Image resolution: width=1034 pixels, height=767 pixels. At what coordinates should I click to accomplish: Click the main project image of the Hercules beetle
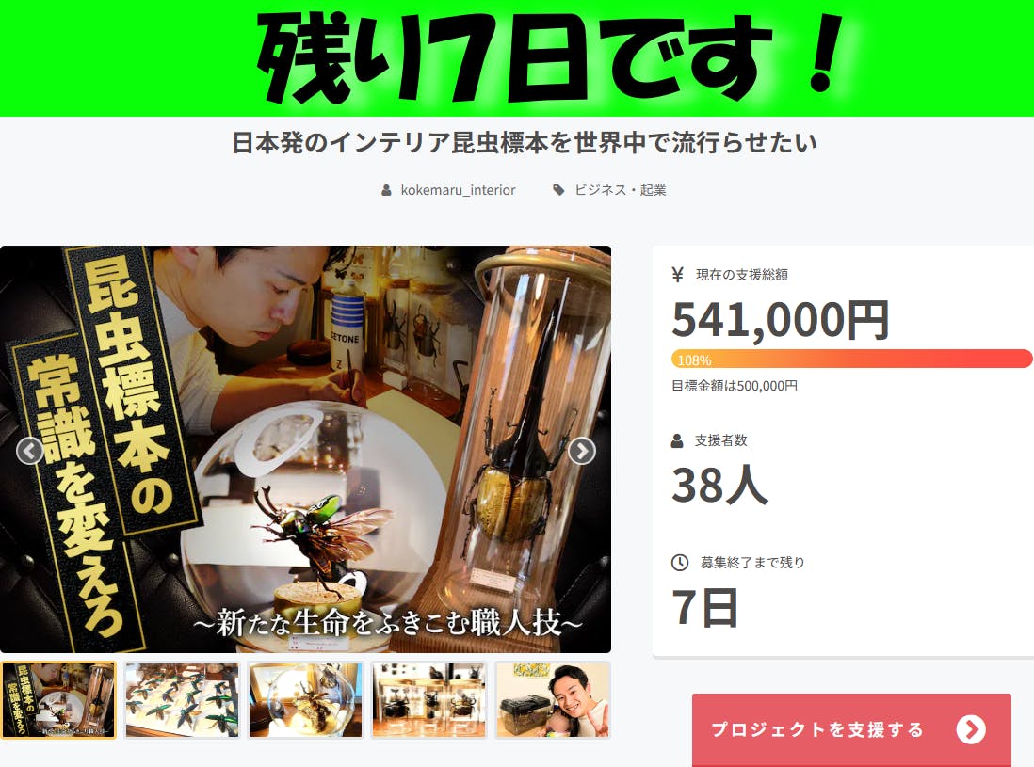coord(305,450)
